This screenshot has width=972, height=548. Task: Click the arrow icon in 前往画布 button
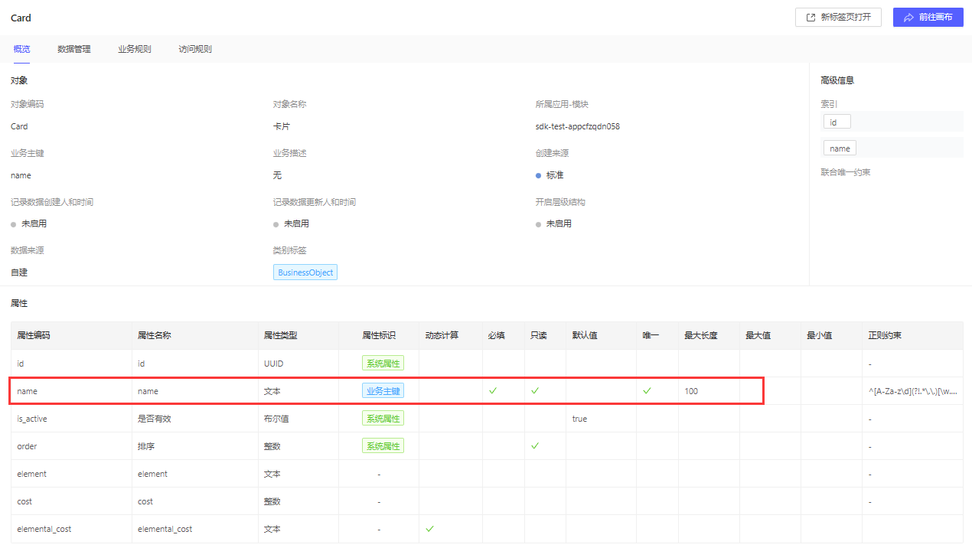pos(908,17)
